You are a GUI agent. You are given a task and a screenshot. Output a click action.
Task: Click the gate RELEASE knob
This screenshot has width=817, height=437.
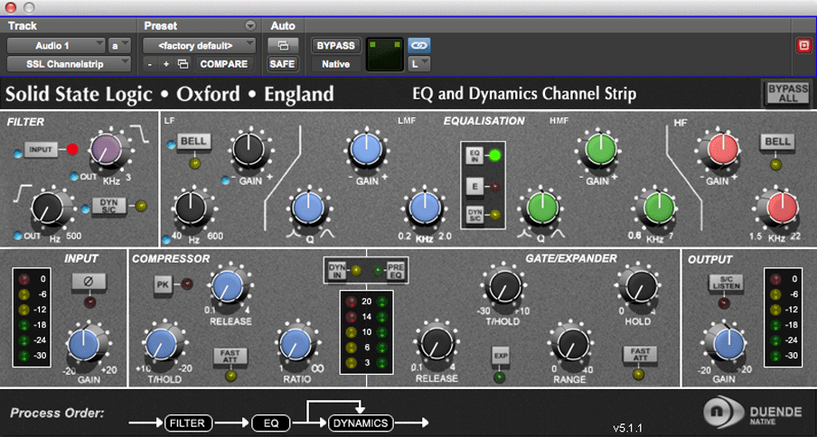437,344
